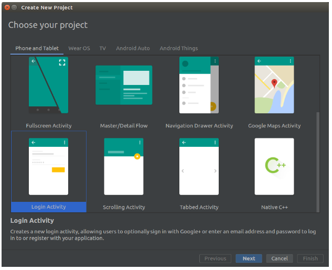Click the Finish button
The image size is (332, 270).
pos(310,258)
